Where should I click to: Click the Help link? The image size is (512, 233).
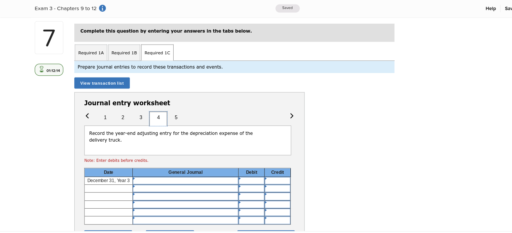point(491,8)
